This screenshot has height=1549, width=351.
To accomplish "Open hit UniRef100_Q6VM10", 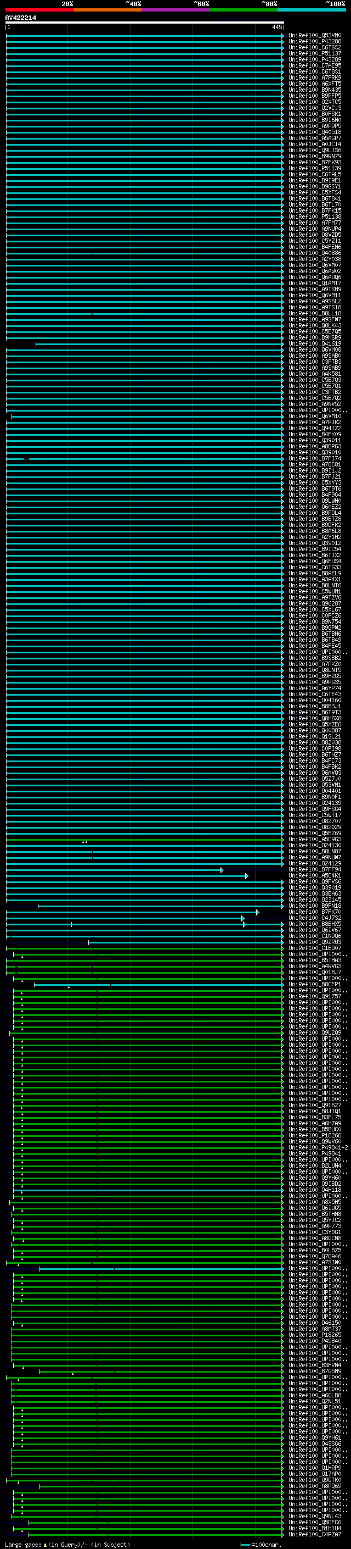I will coord(314,416).
